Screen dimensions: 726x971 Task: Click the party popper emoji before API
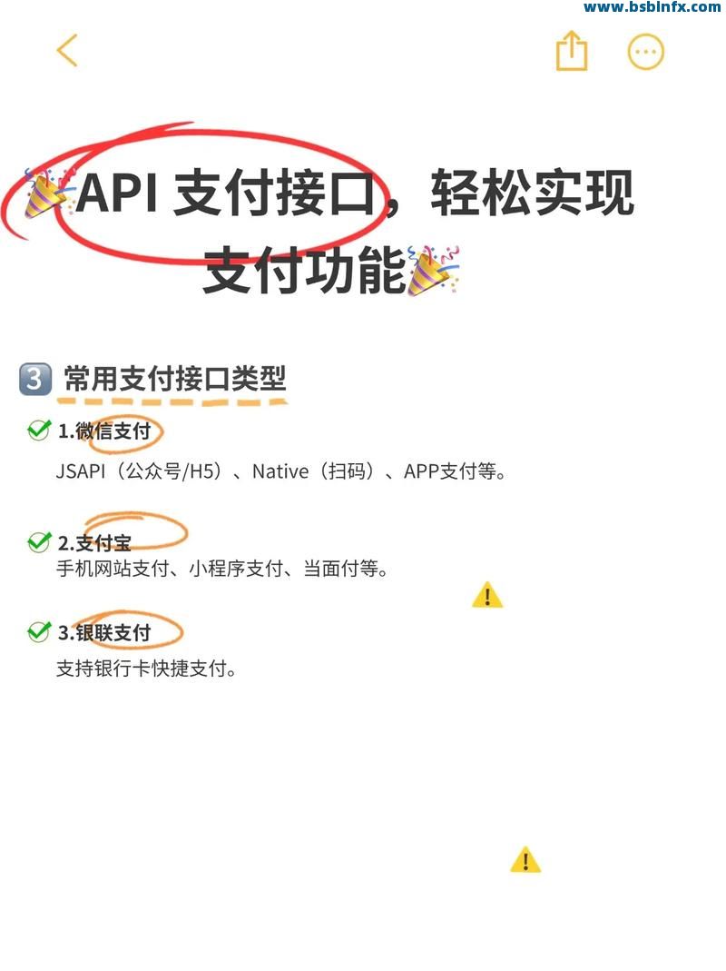point(48,193)
